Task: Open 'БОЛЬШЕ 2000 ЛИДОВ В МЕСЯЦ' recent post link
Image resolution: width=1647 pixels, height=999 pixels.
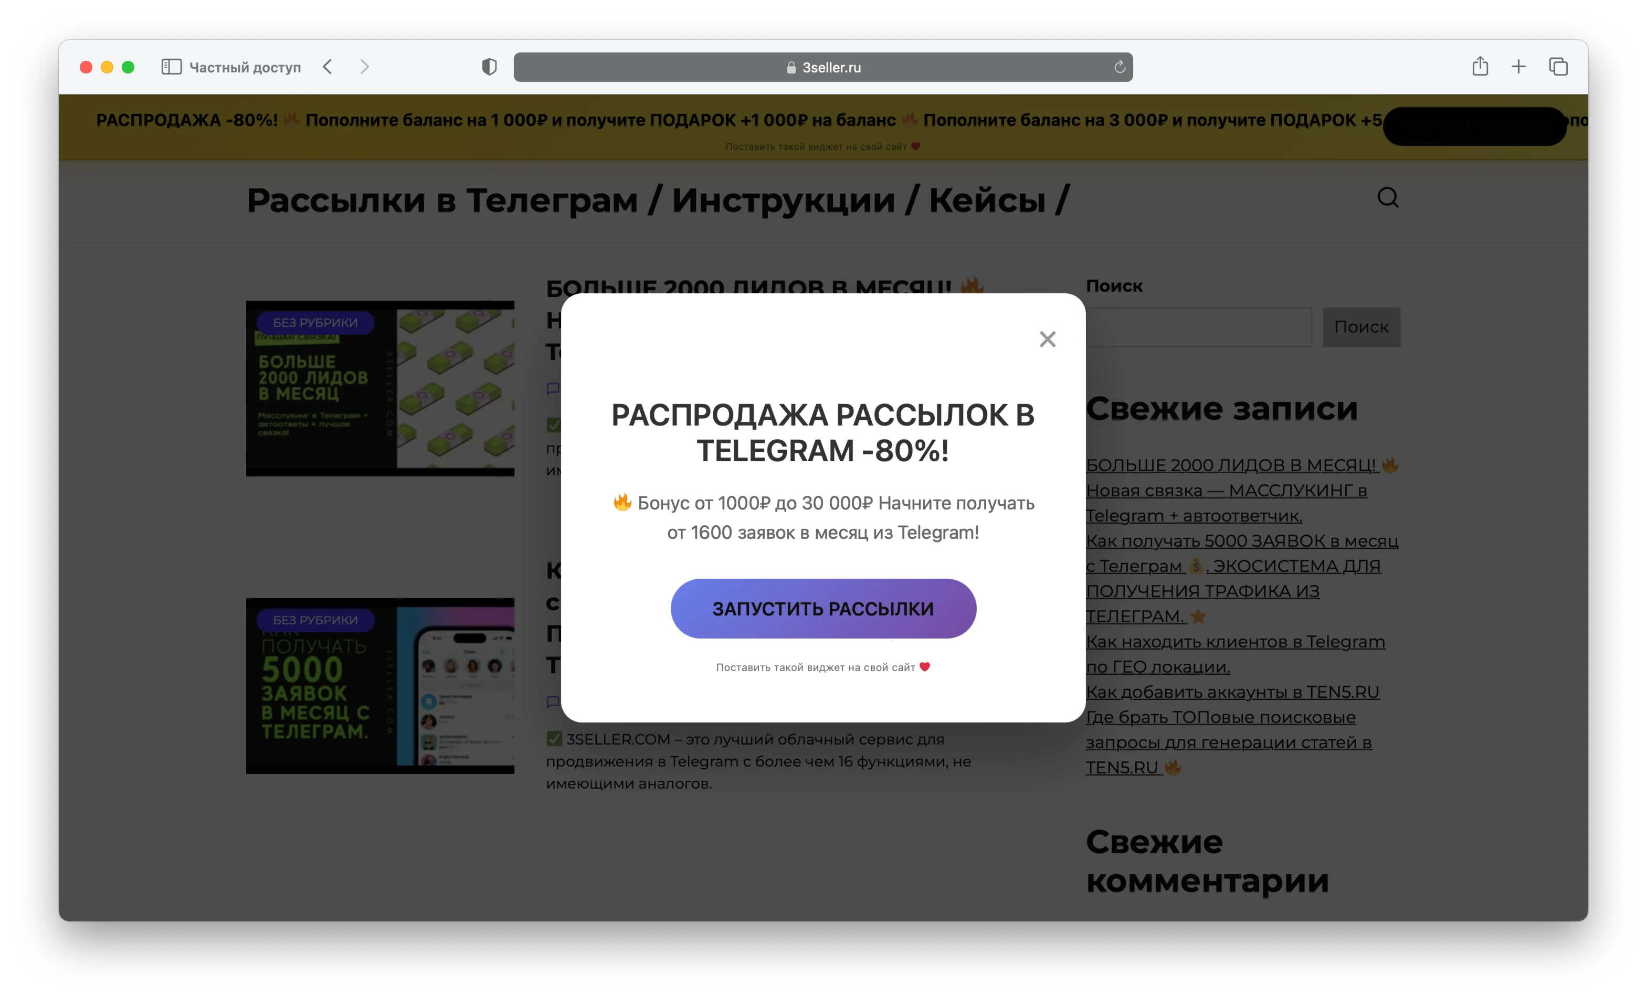Action: (x=1242, y=490)
